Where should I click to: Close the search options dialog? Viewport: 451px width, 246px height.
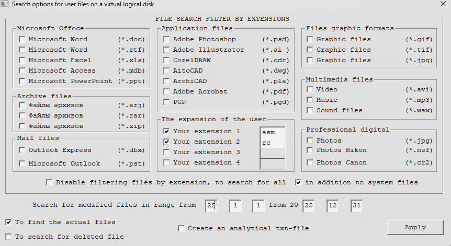tap(443, 4)
